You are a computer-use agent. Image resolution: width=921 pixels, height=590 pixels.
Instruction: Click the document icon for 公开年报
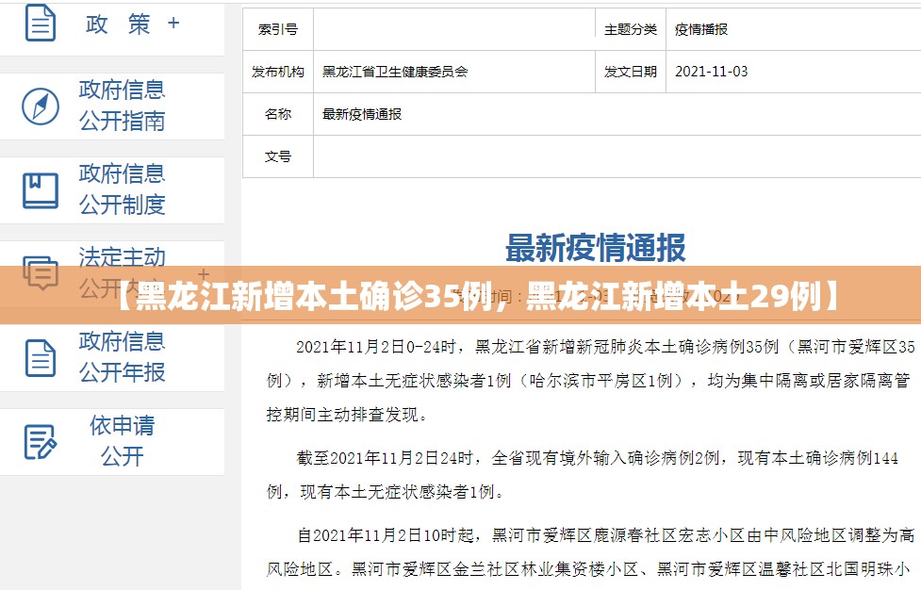[x=41, y=357]
